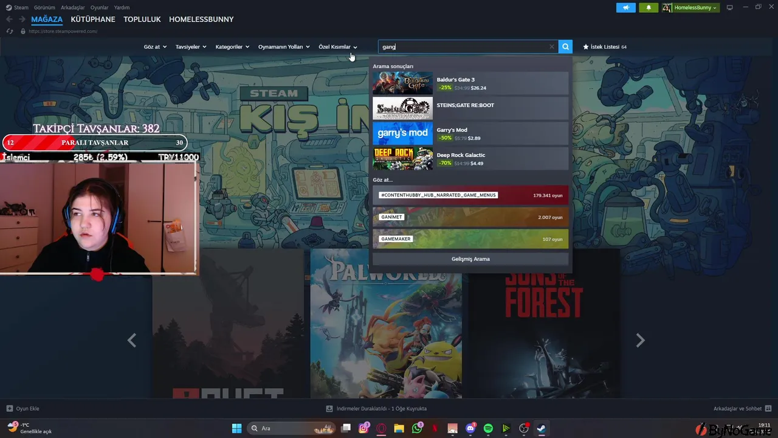Open Windows Start menu

[236, 428]
